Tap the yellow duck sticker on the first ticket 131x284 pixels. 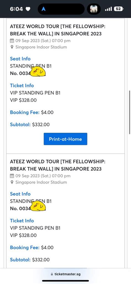38,71
